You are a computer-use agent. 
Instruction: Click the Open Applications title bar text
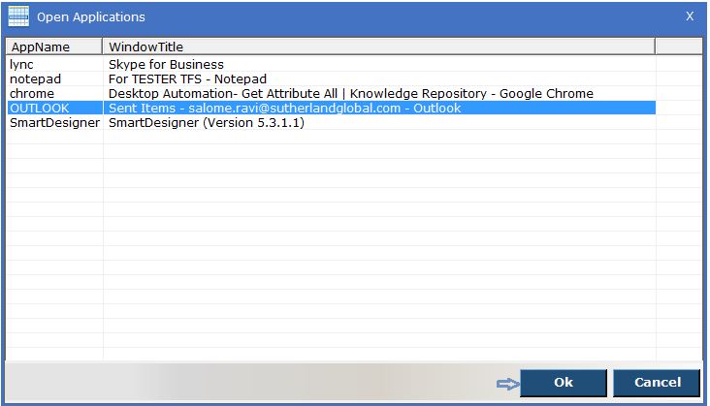(x=91, y=16)
